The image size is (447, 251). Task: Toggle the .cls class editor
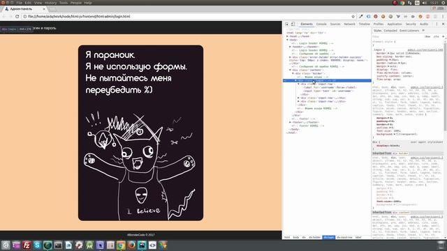pos(436,37)
